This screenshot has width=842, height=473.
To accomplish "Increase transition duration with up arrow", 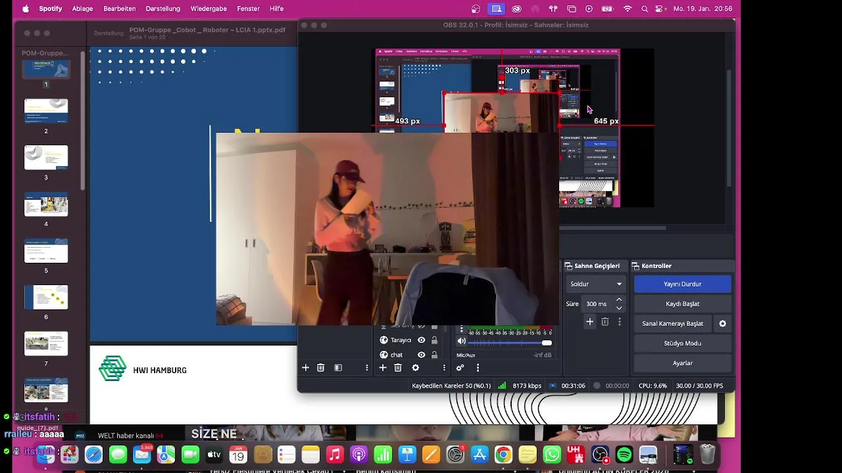I will click(619, 300).
